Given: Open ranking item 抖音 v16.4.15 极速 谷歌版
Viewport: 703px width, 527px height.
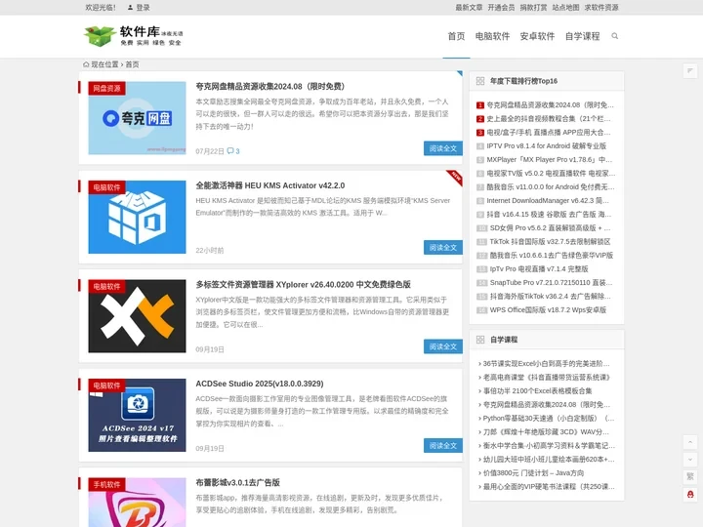Looking at the screenshot, I should [x=549, y=214].
